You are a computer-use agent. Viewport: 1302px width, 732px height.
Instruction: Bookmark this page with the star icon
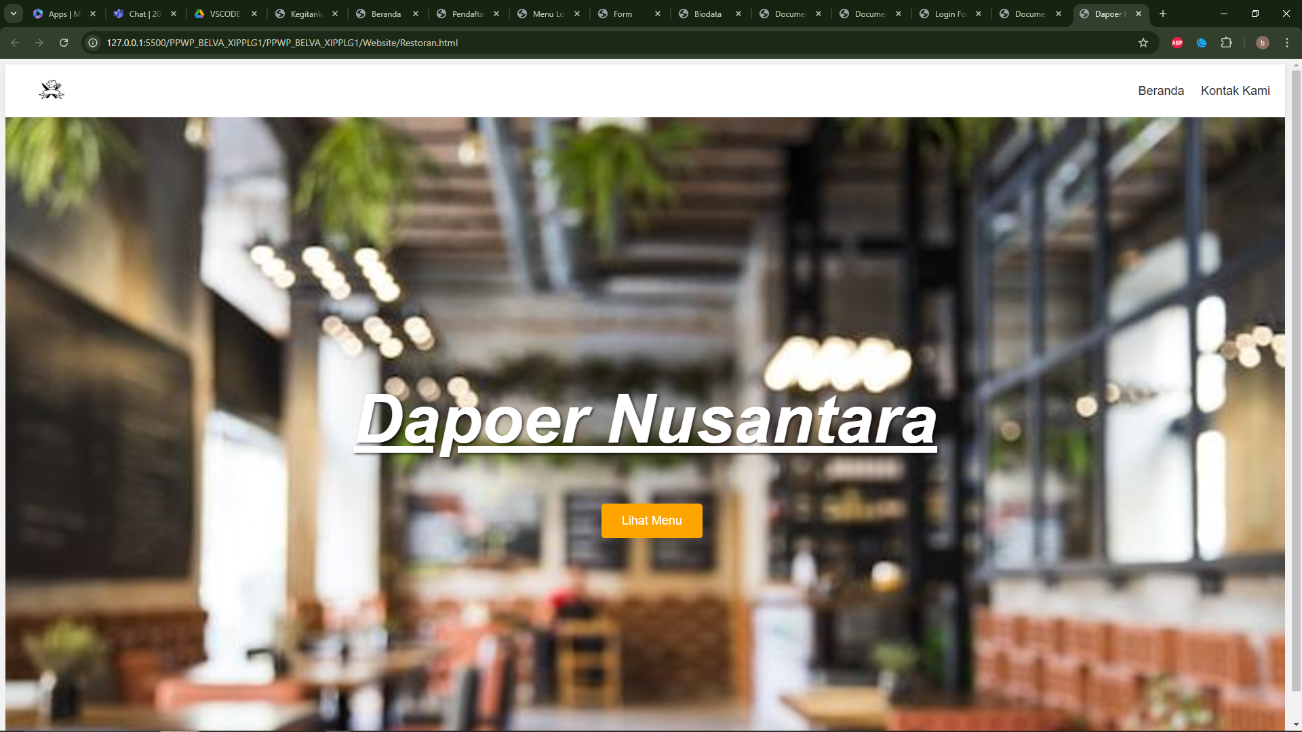click(1143, 43)
